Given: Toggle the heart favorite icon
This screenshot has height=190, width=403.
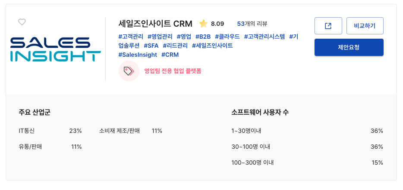Looking at the screenshot, I should [22, 22].
